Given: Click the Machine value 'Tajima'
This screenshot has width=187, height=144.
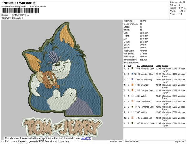Looking at the screenshot, I should [143, 21].
